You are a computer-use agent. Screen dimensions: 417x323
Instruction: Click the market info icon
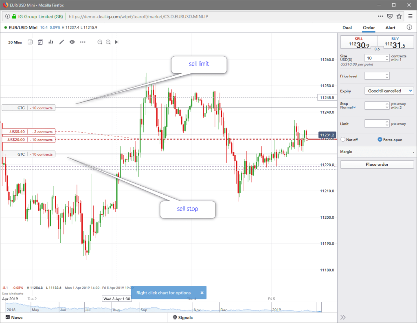(x=409, y=28)
